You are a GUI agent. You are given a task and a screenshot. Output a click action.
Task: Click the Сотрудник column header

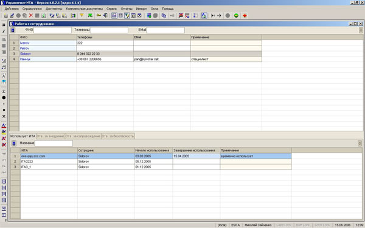click(106, 151)
